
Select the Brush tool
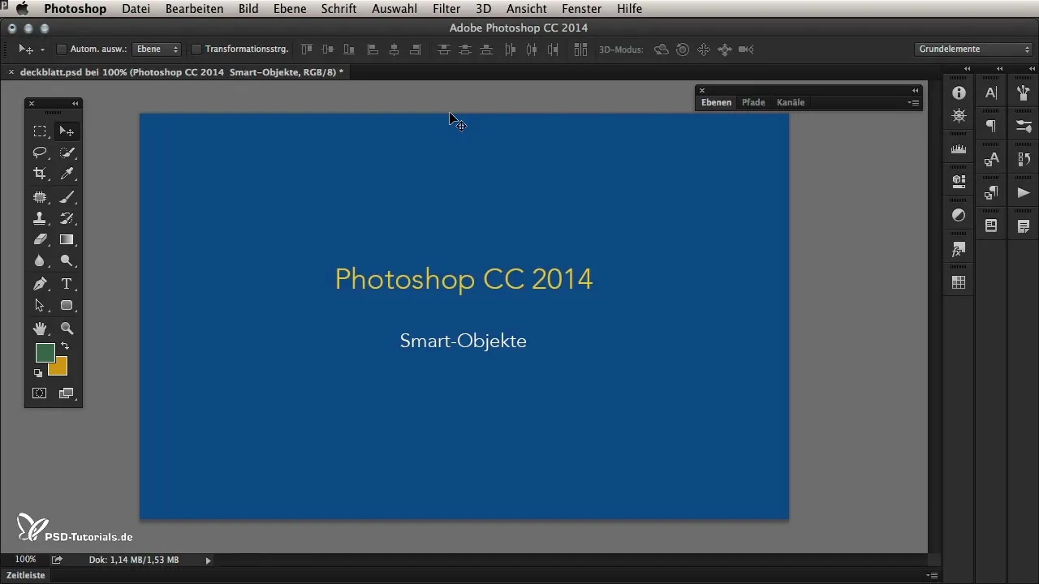click(67, 197)
